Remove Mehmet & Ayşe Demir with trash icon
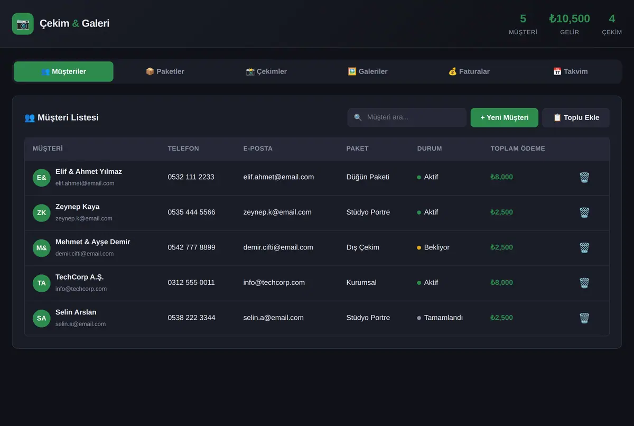The width and height of the screenshot is (634, 426). click(584, 248)
